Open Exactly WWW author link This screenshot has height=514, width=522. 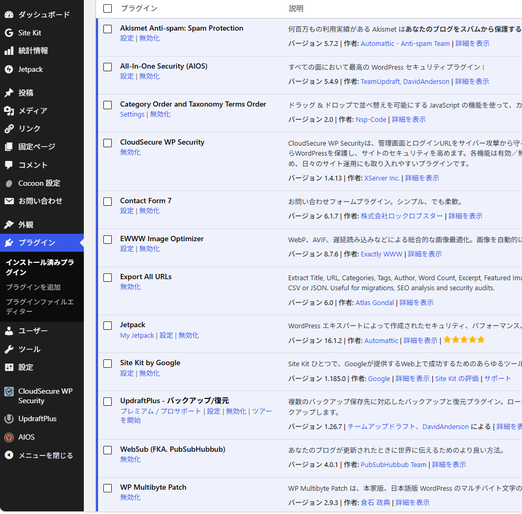pyautogui.click(x=382, y=254)
